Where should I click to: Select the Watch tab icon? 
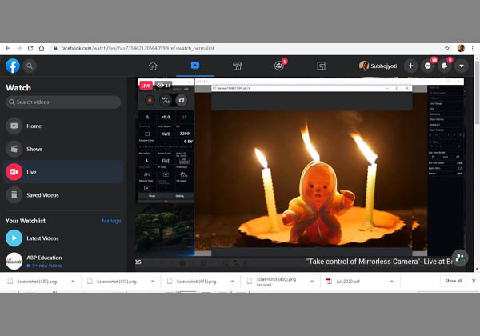pos(195,66)
